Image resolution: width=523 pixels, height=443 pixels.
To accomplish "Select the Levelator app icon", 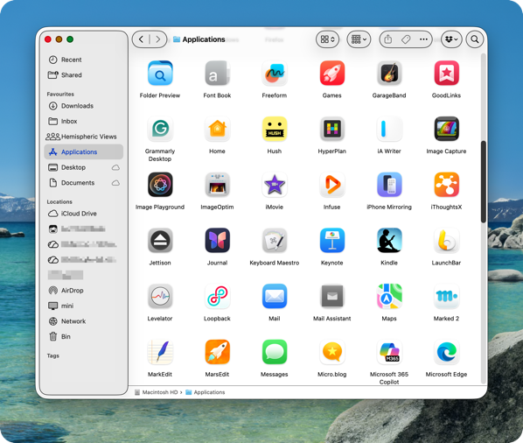I will 160,296.
